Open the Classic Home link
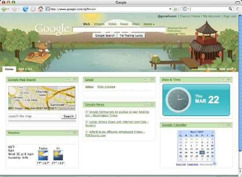Screen dimensions: 242x177 (x=190, y=16)
